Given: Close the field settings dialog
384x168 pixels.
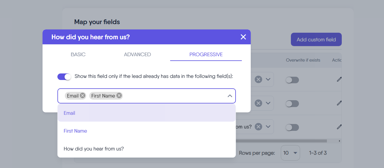Looking at the screenshot, I should (x=243, y=37).
